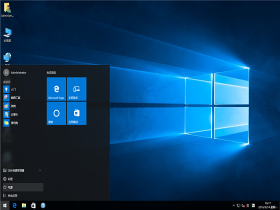Open Notepad 记事本 from the Start menu
This screenshot has width=280, height=210.
pyautogui.click(x=23, y=114)
